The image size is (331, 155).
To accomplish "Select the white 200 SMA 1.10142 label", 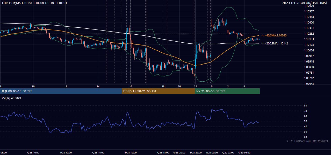I will click(275, 43).
